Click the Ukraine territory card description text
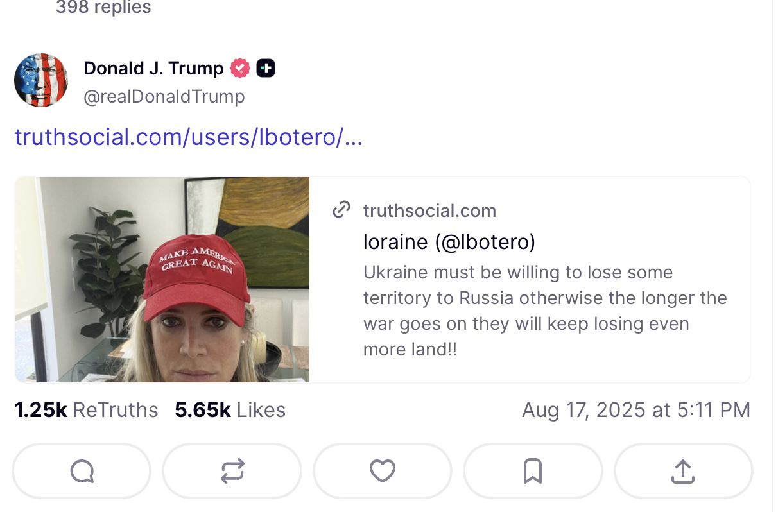 pyautogui.click(x=544, y=311)
